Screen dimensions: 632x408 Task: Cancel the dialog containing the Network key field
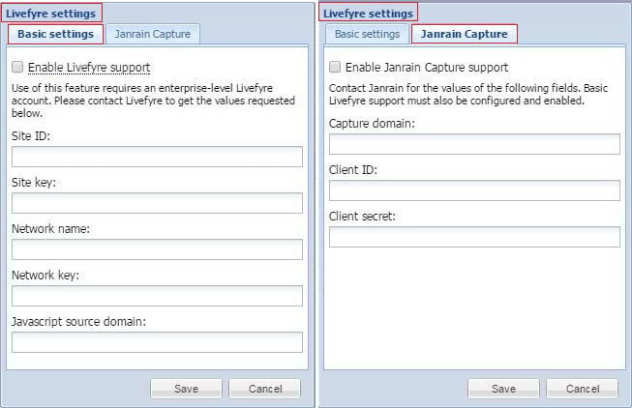point(264,389)
